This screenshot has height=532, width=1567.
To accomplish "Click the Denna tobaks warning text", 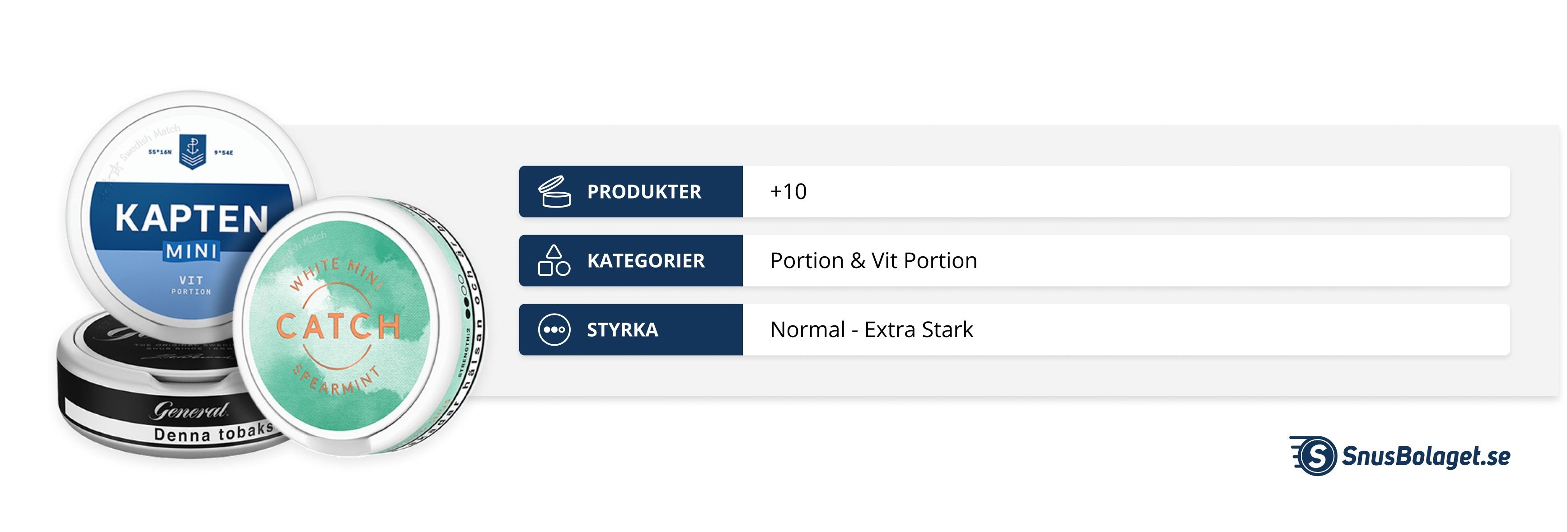I will coord(213,433).
